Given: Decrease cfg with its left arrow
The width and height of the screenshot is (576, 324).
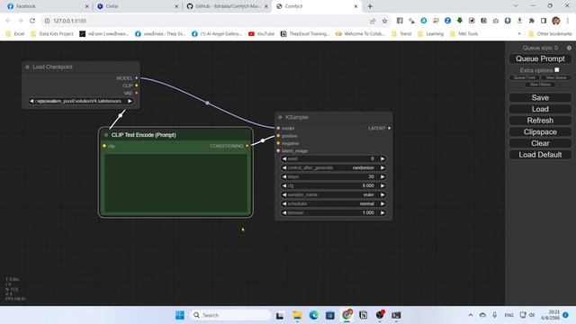Looking at the screenshot, I should [284, 186].
